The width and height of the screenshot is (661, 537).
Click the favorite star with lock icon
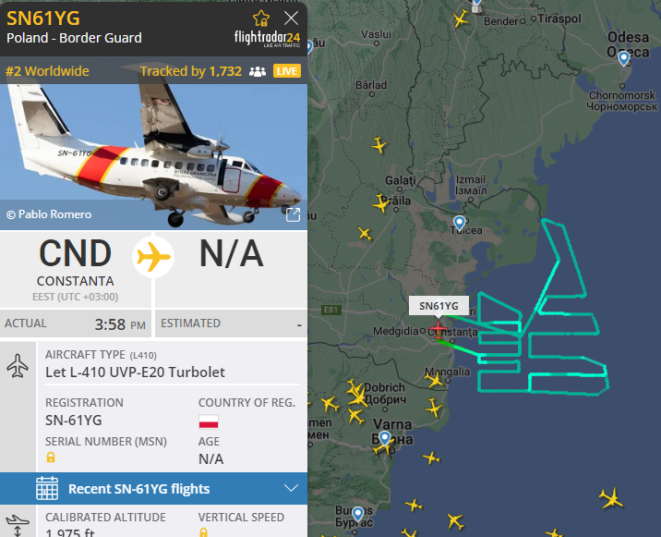[261, 18]
